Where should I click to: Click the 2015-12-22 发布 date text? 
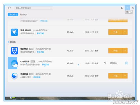click(x=92, y=63)
